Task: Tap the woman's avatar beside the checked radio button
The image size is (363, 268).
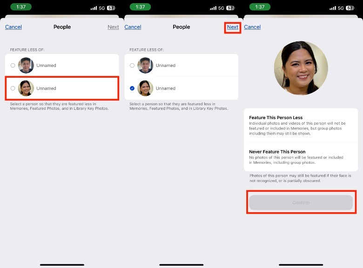Action: pyautogui.click(x=145, y=88)
